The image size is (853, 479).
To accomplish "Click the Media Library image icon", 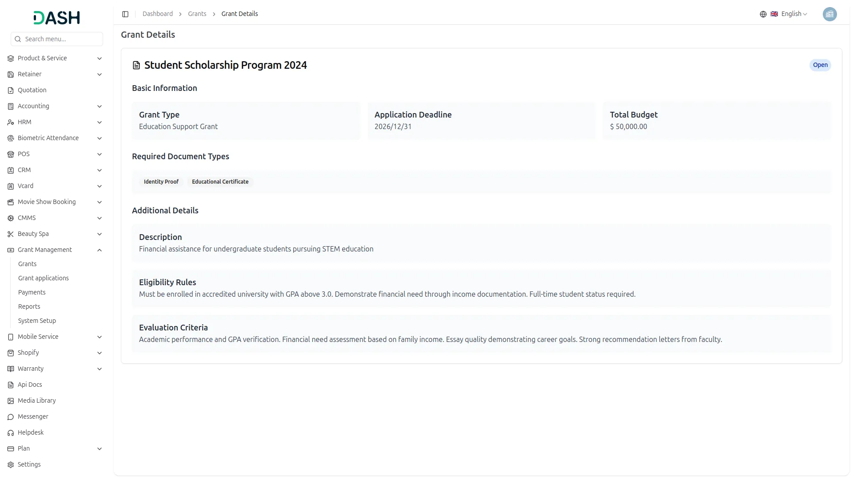I will pyautogui.click(x=11, y=401).
